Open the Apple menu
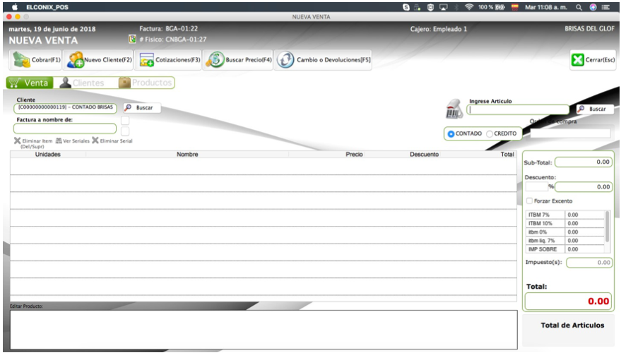 tap(15, 7)
